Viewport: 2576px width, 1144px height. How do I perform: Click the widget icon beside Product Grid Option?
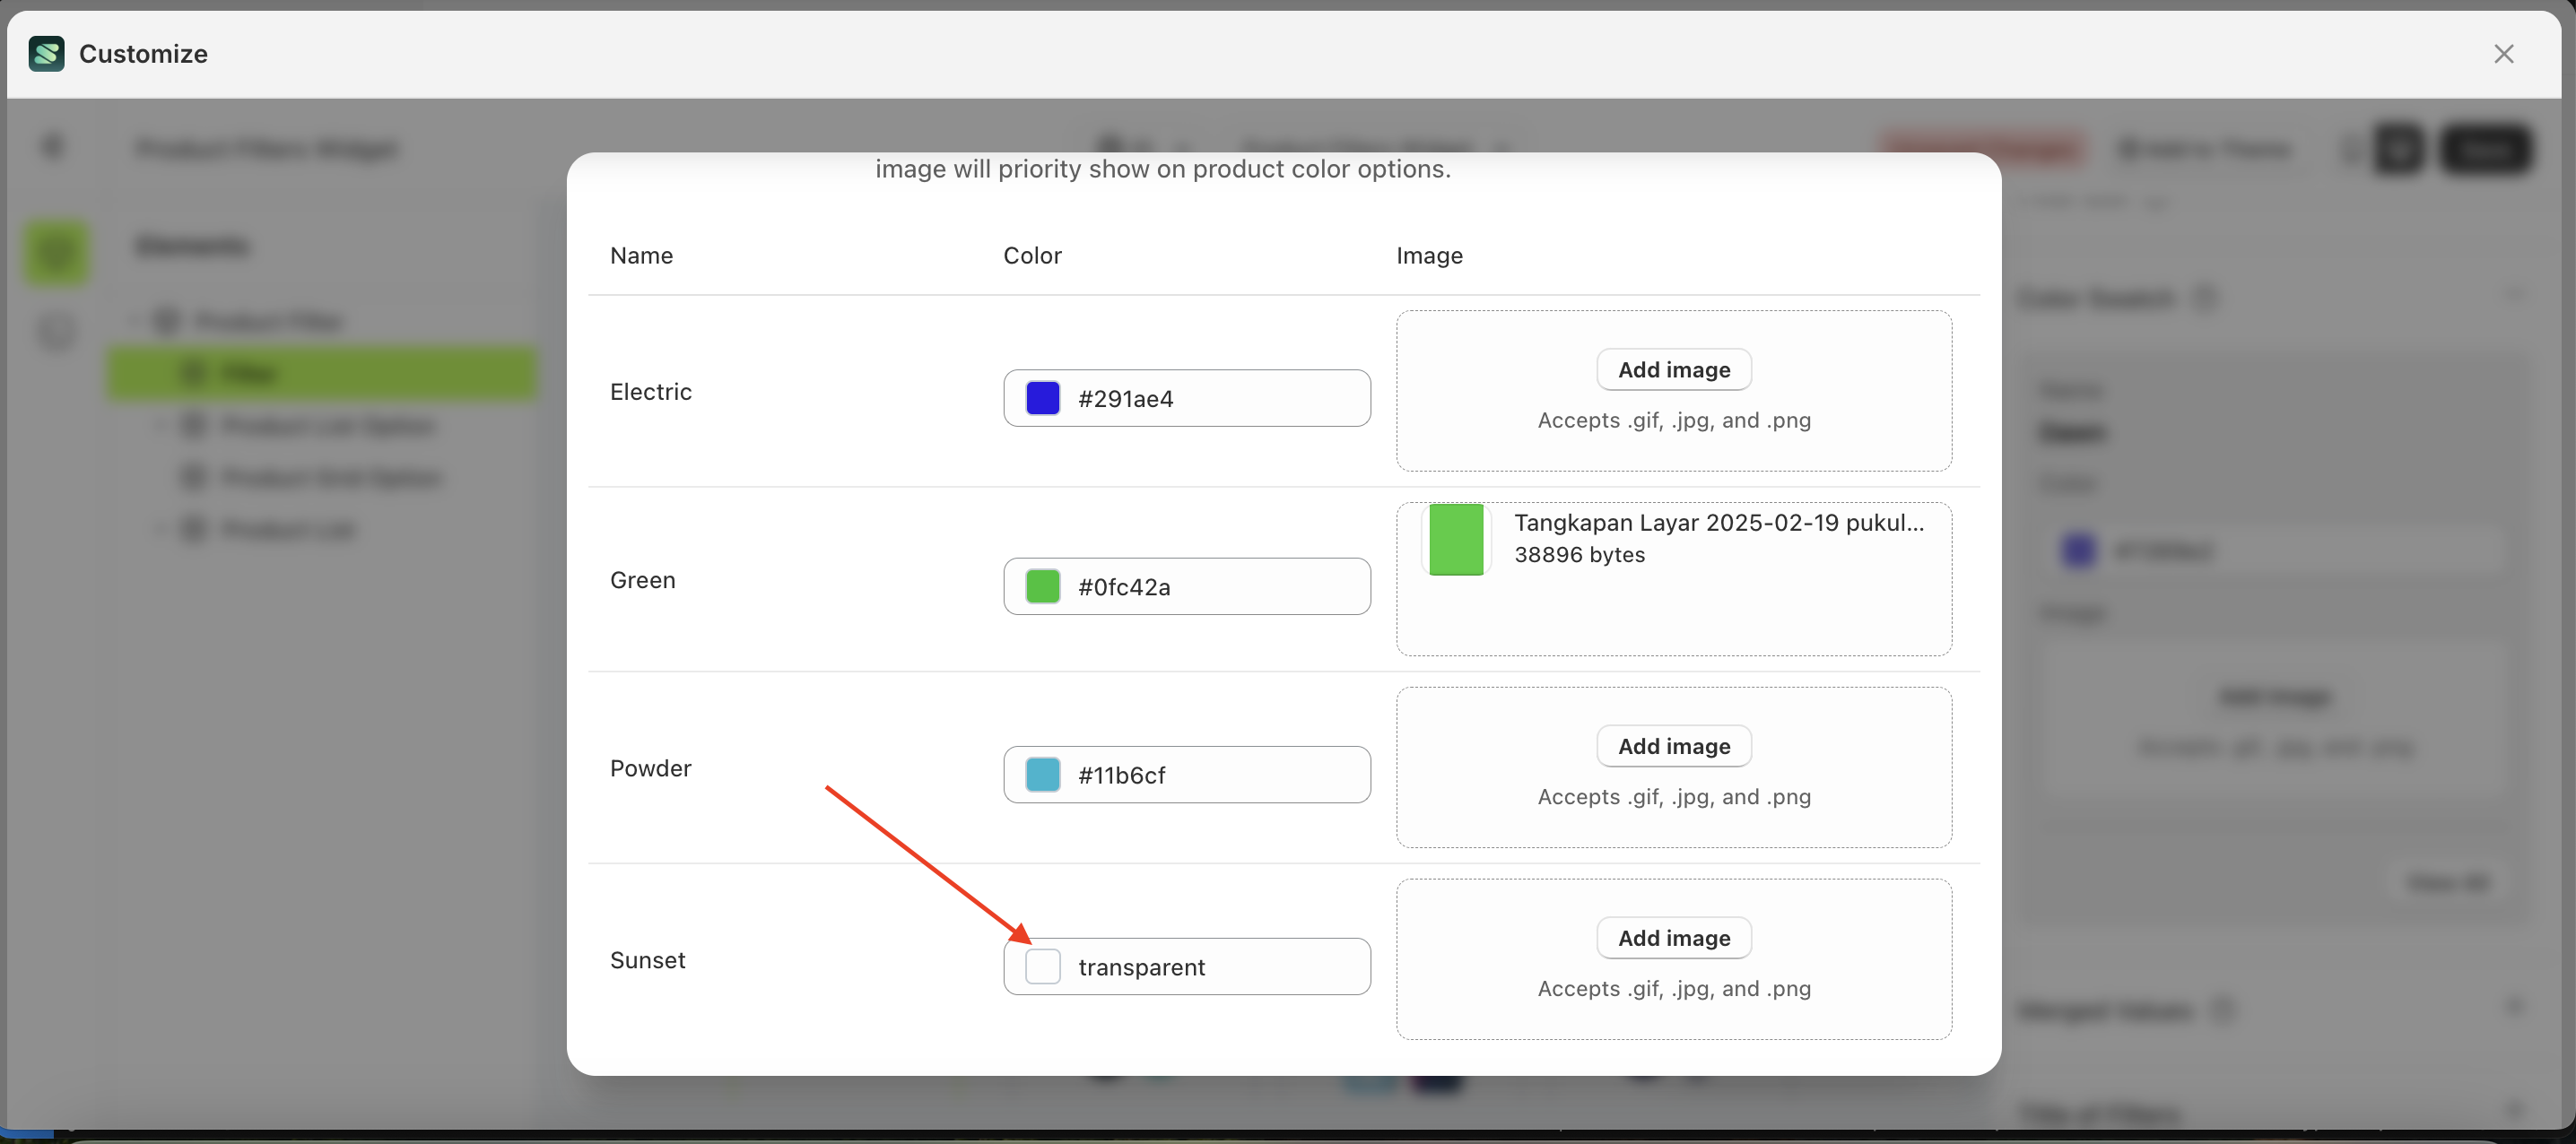[x=192, y=477]
